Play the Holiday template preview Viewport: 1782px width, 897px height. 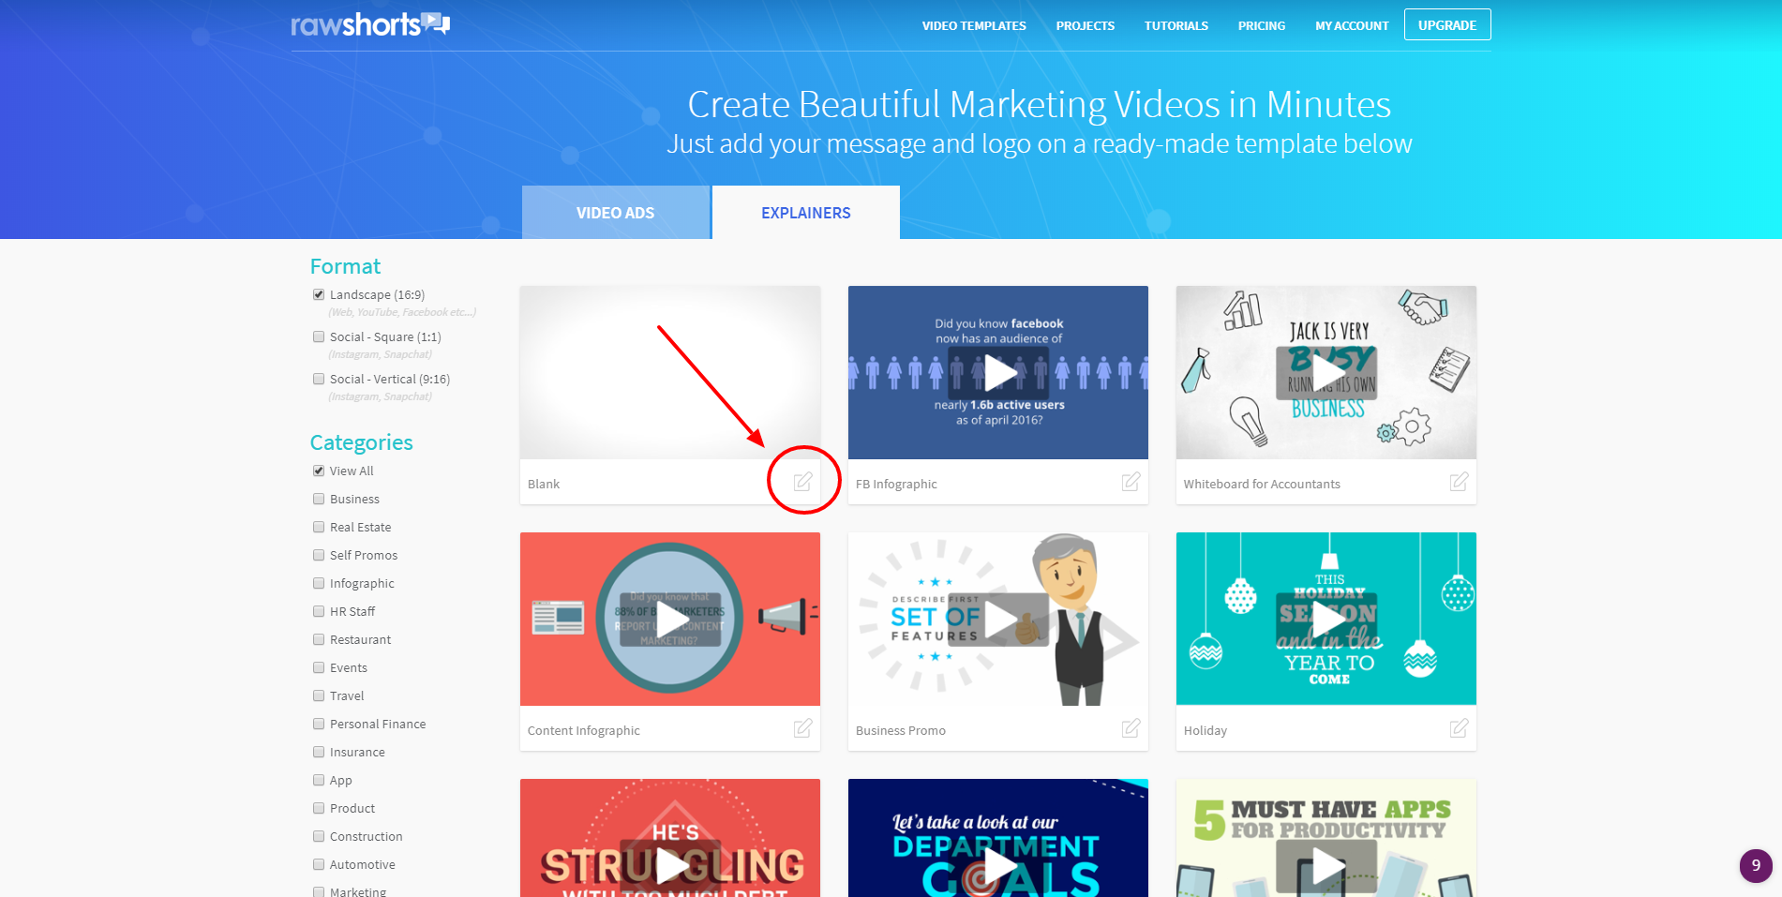pos(1326,620)
